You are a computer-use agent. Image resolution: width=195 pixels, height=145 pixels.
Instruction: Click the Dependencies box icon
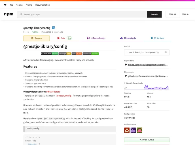88,38
